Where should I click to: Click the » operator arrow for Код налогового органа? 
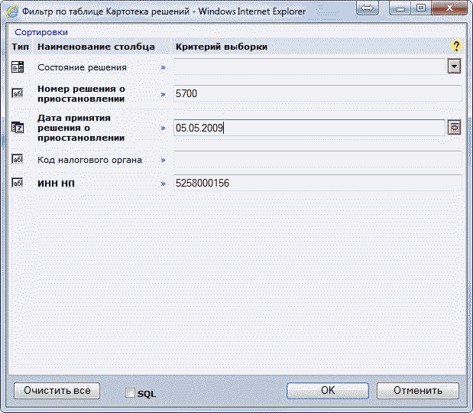163,160
